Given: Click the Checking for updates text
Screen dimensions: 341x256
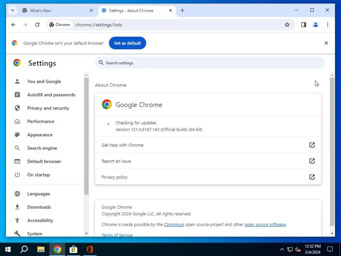Looking at the screenshot, I should click(136, 123).
